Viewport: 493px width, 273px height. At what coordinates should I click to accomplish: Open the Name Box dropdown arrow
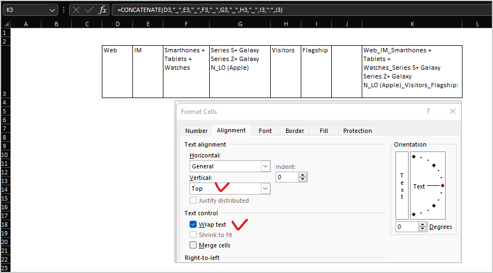click(52, 10)
